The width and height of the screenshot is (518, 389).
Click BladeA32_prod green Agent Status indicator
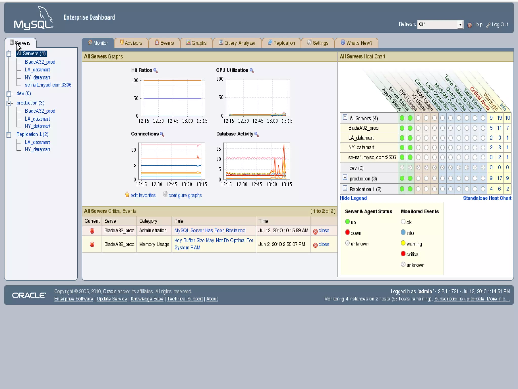pyautogui.click(x=402, y=128)
